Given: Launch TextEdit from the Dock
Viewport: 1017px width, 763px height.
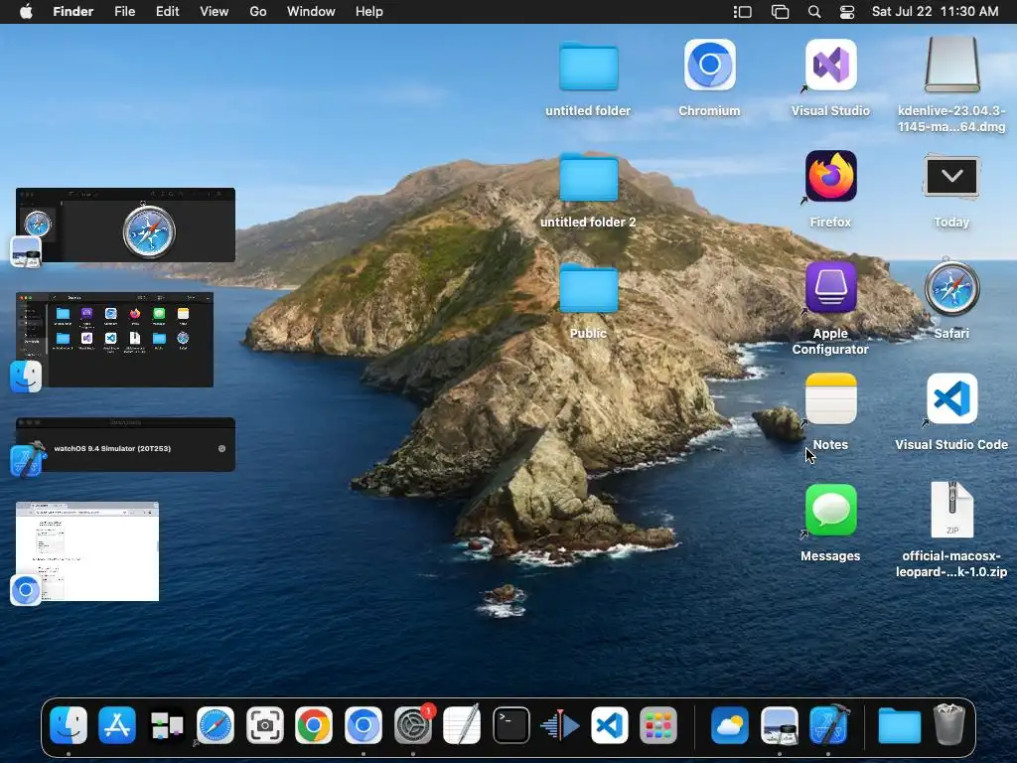Looking at the screenshot, I should [462, 724].
